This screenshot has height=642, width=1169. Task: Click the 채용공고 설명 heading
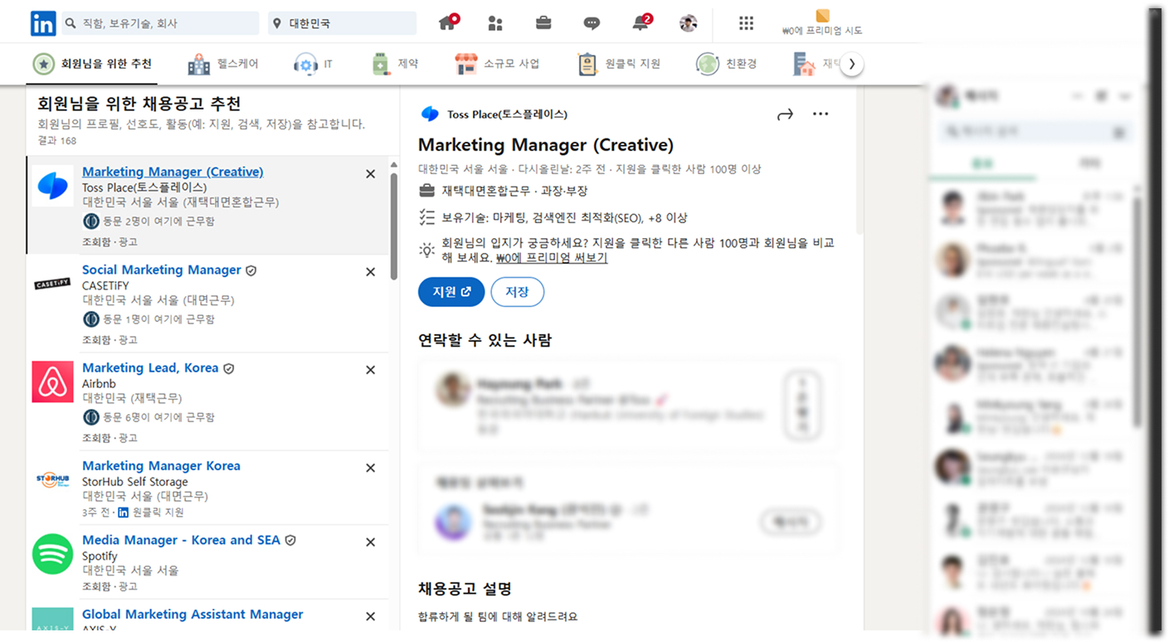click(465, 589)
